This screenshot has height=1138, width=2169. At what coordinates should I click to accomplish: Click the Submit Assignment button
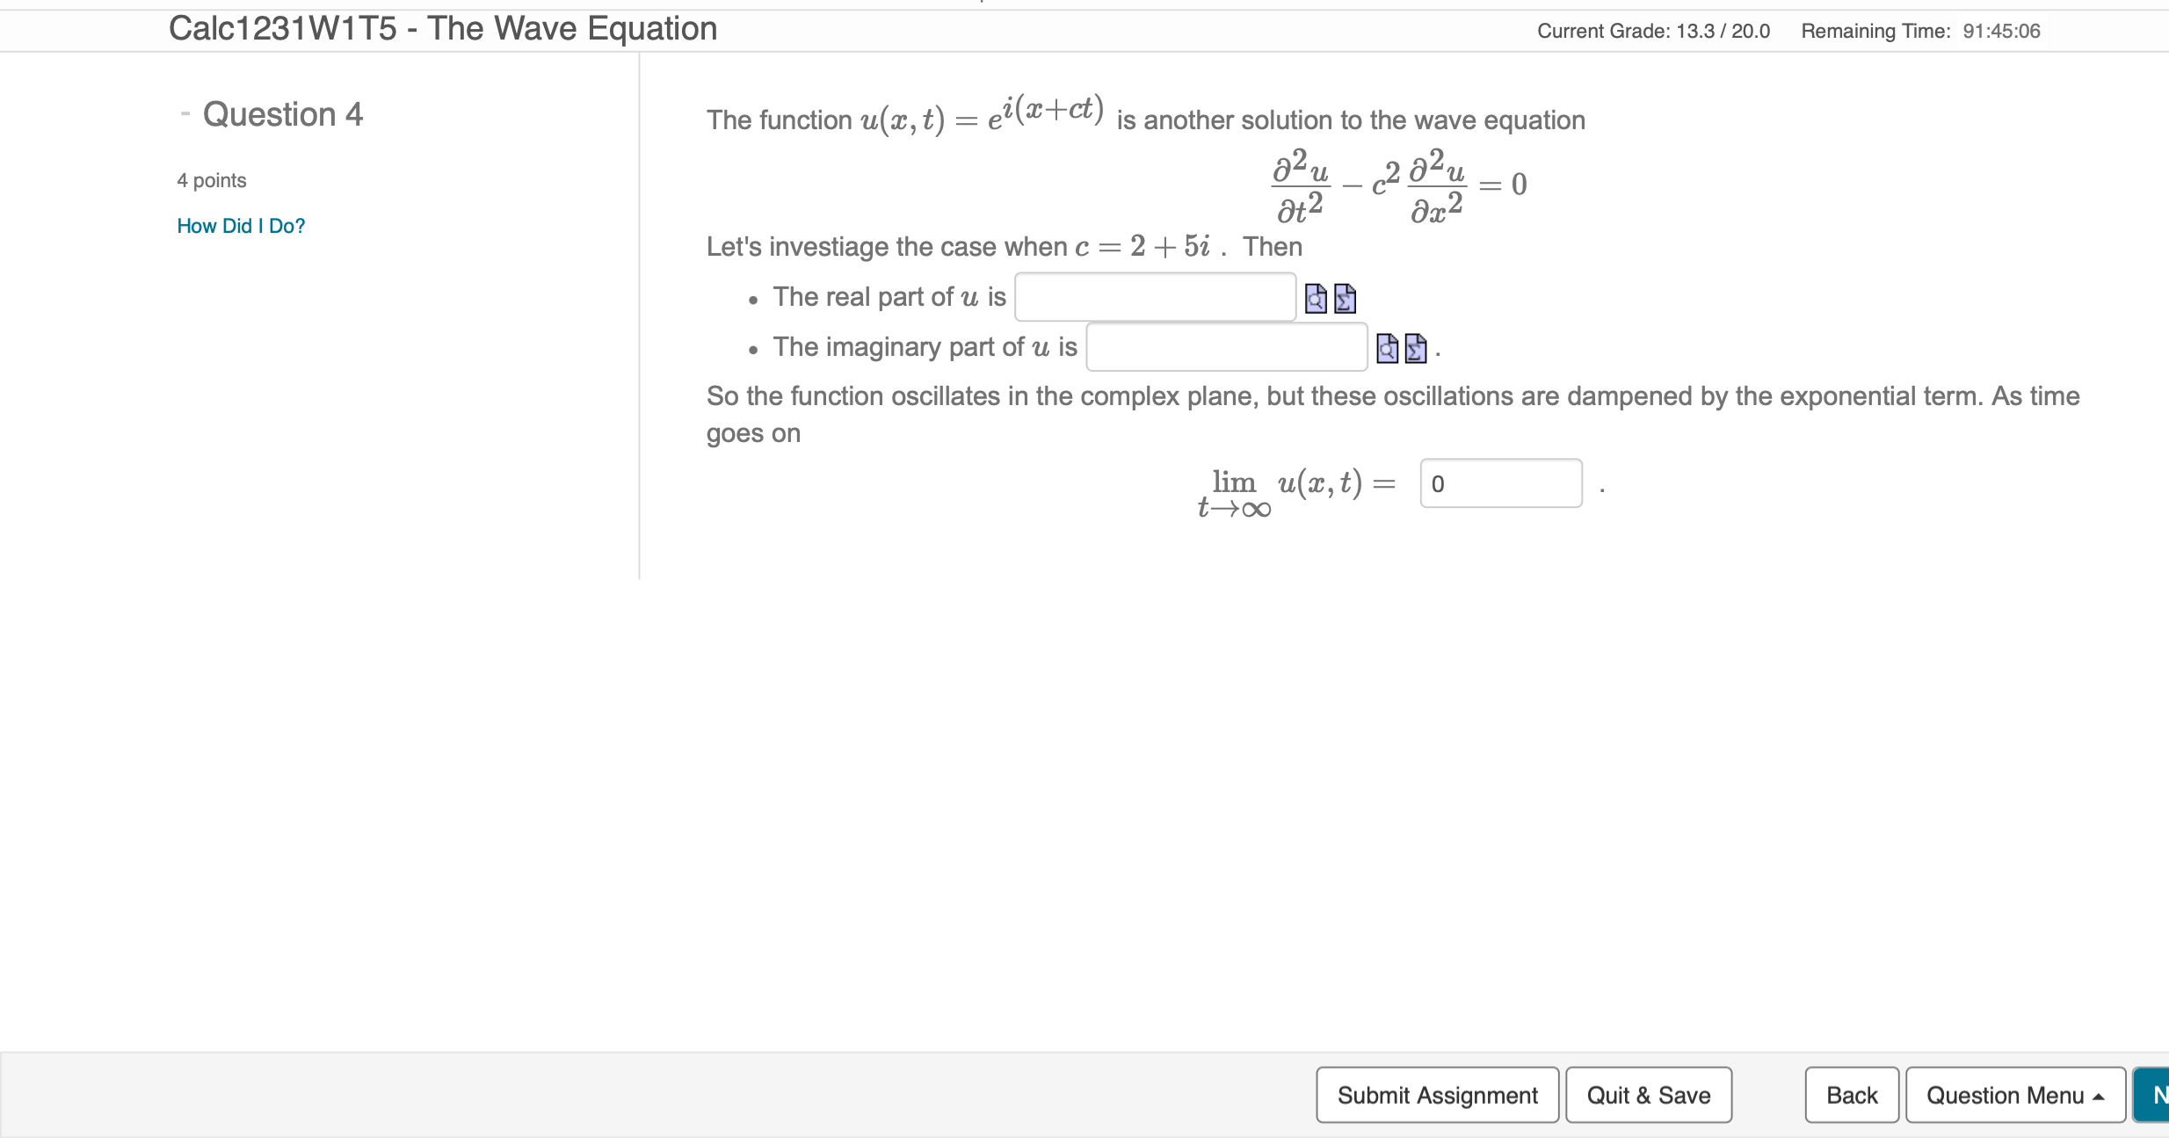[1436, 1095]
